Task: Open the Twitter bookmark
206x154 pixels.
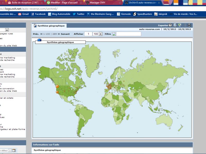Action: pyautogui.click(x=78, y=14)
